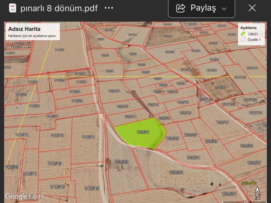Click the white Özellik 1 legend swatch
This screenshot has height=203, width=271.
[x=243, y=39]
